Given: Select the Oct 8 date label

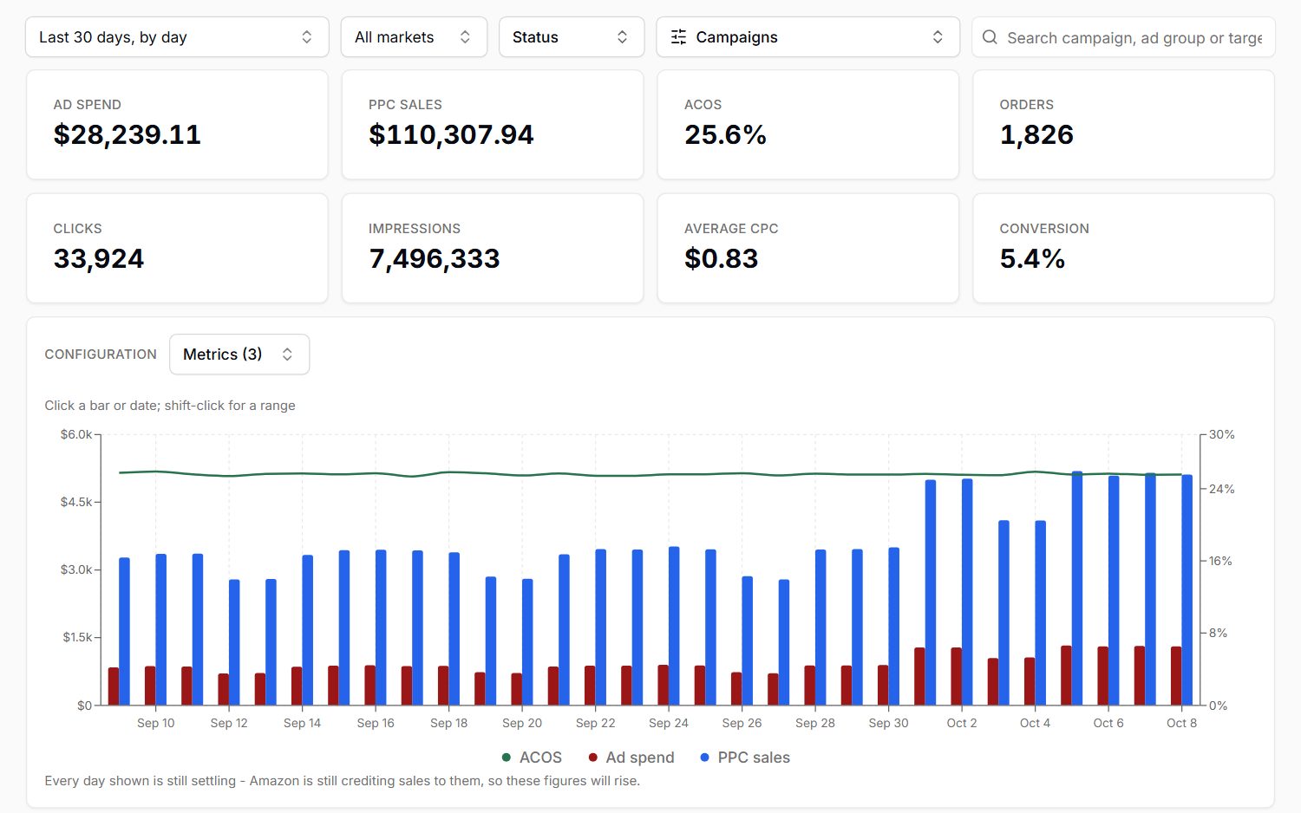Looking at the screenshot, I should click(x=1182, y=723).
